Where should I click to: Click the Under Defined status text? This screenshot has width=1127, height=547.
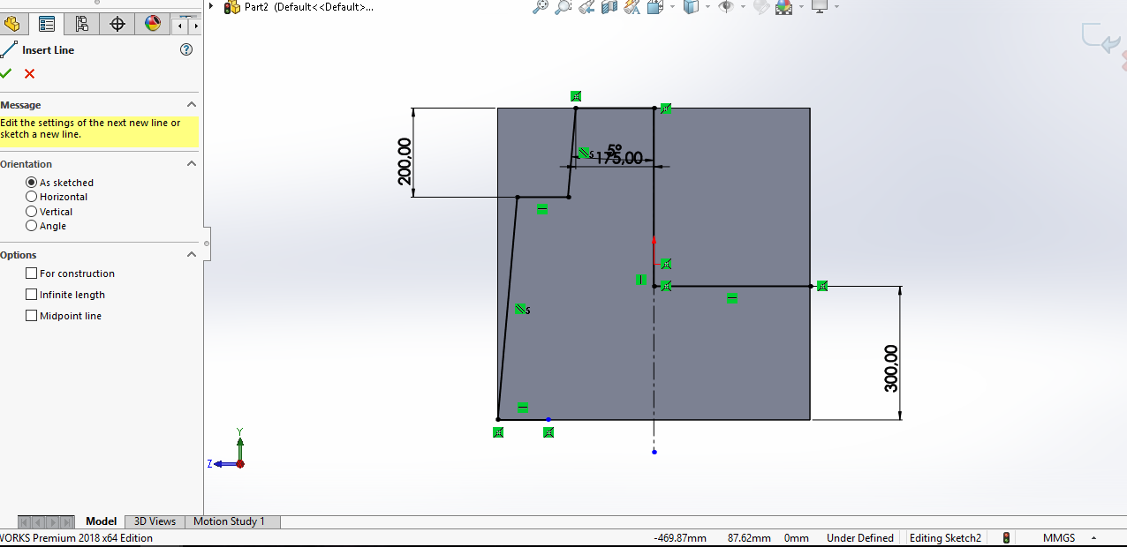pyautogui.click(x=860, y=538)
